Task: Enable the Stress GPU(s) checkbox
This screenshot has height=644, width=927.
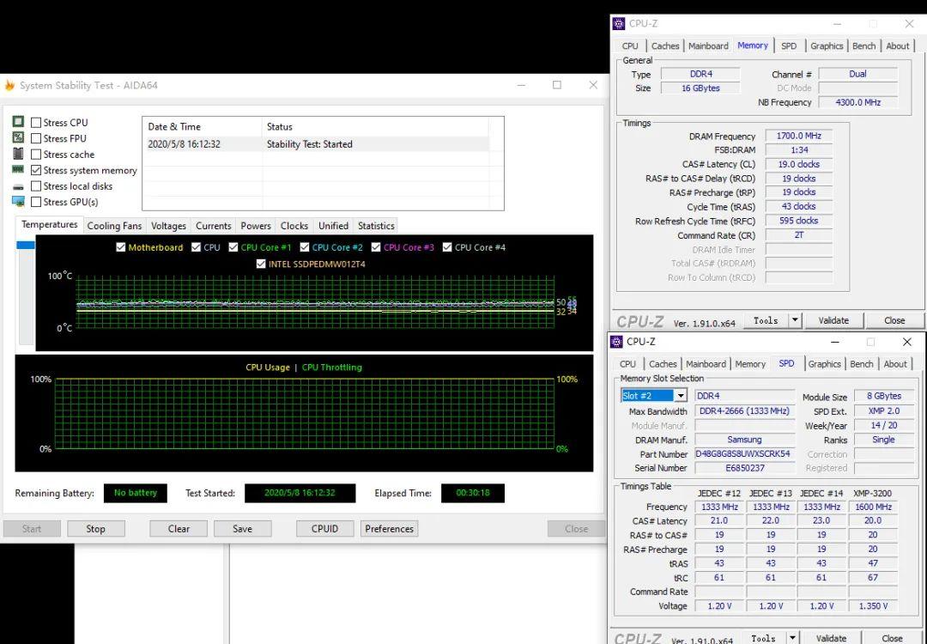Action: point(36,203)
